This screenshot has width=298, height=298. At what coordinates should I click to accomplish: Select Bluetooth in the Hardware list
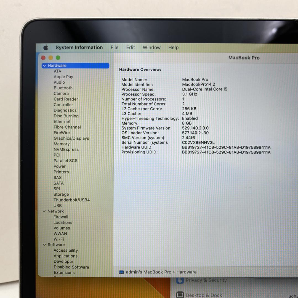pyautogui.click(x=63, y=88)
